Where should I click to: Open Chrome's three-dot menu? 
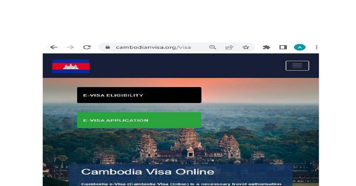pyautogui.click(x=317, y=47)
